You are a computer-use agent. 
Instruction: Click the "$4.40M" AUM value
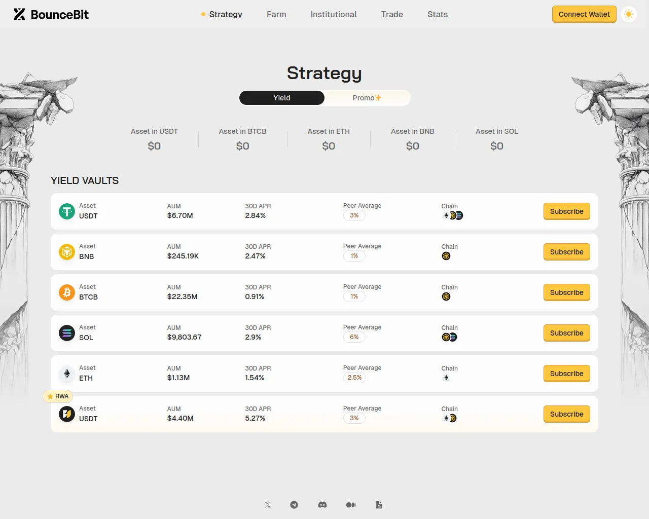click(181, 418)
